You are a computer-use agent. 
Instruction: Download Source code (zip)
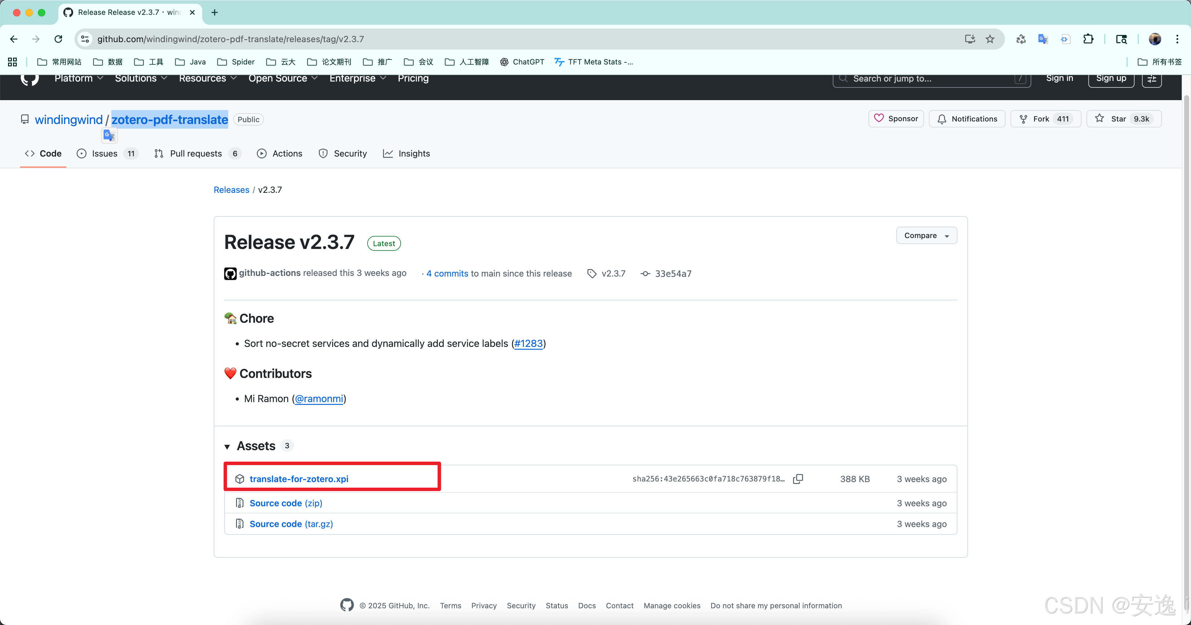tap(286, 503)
